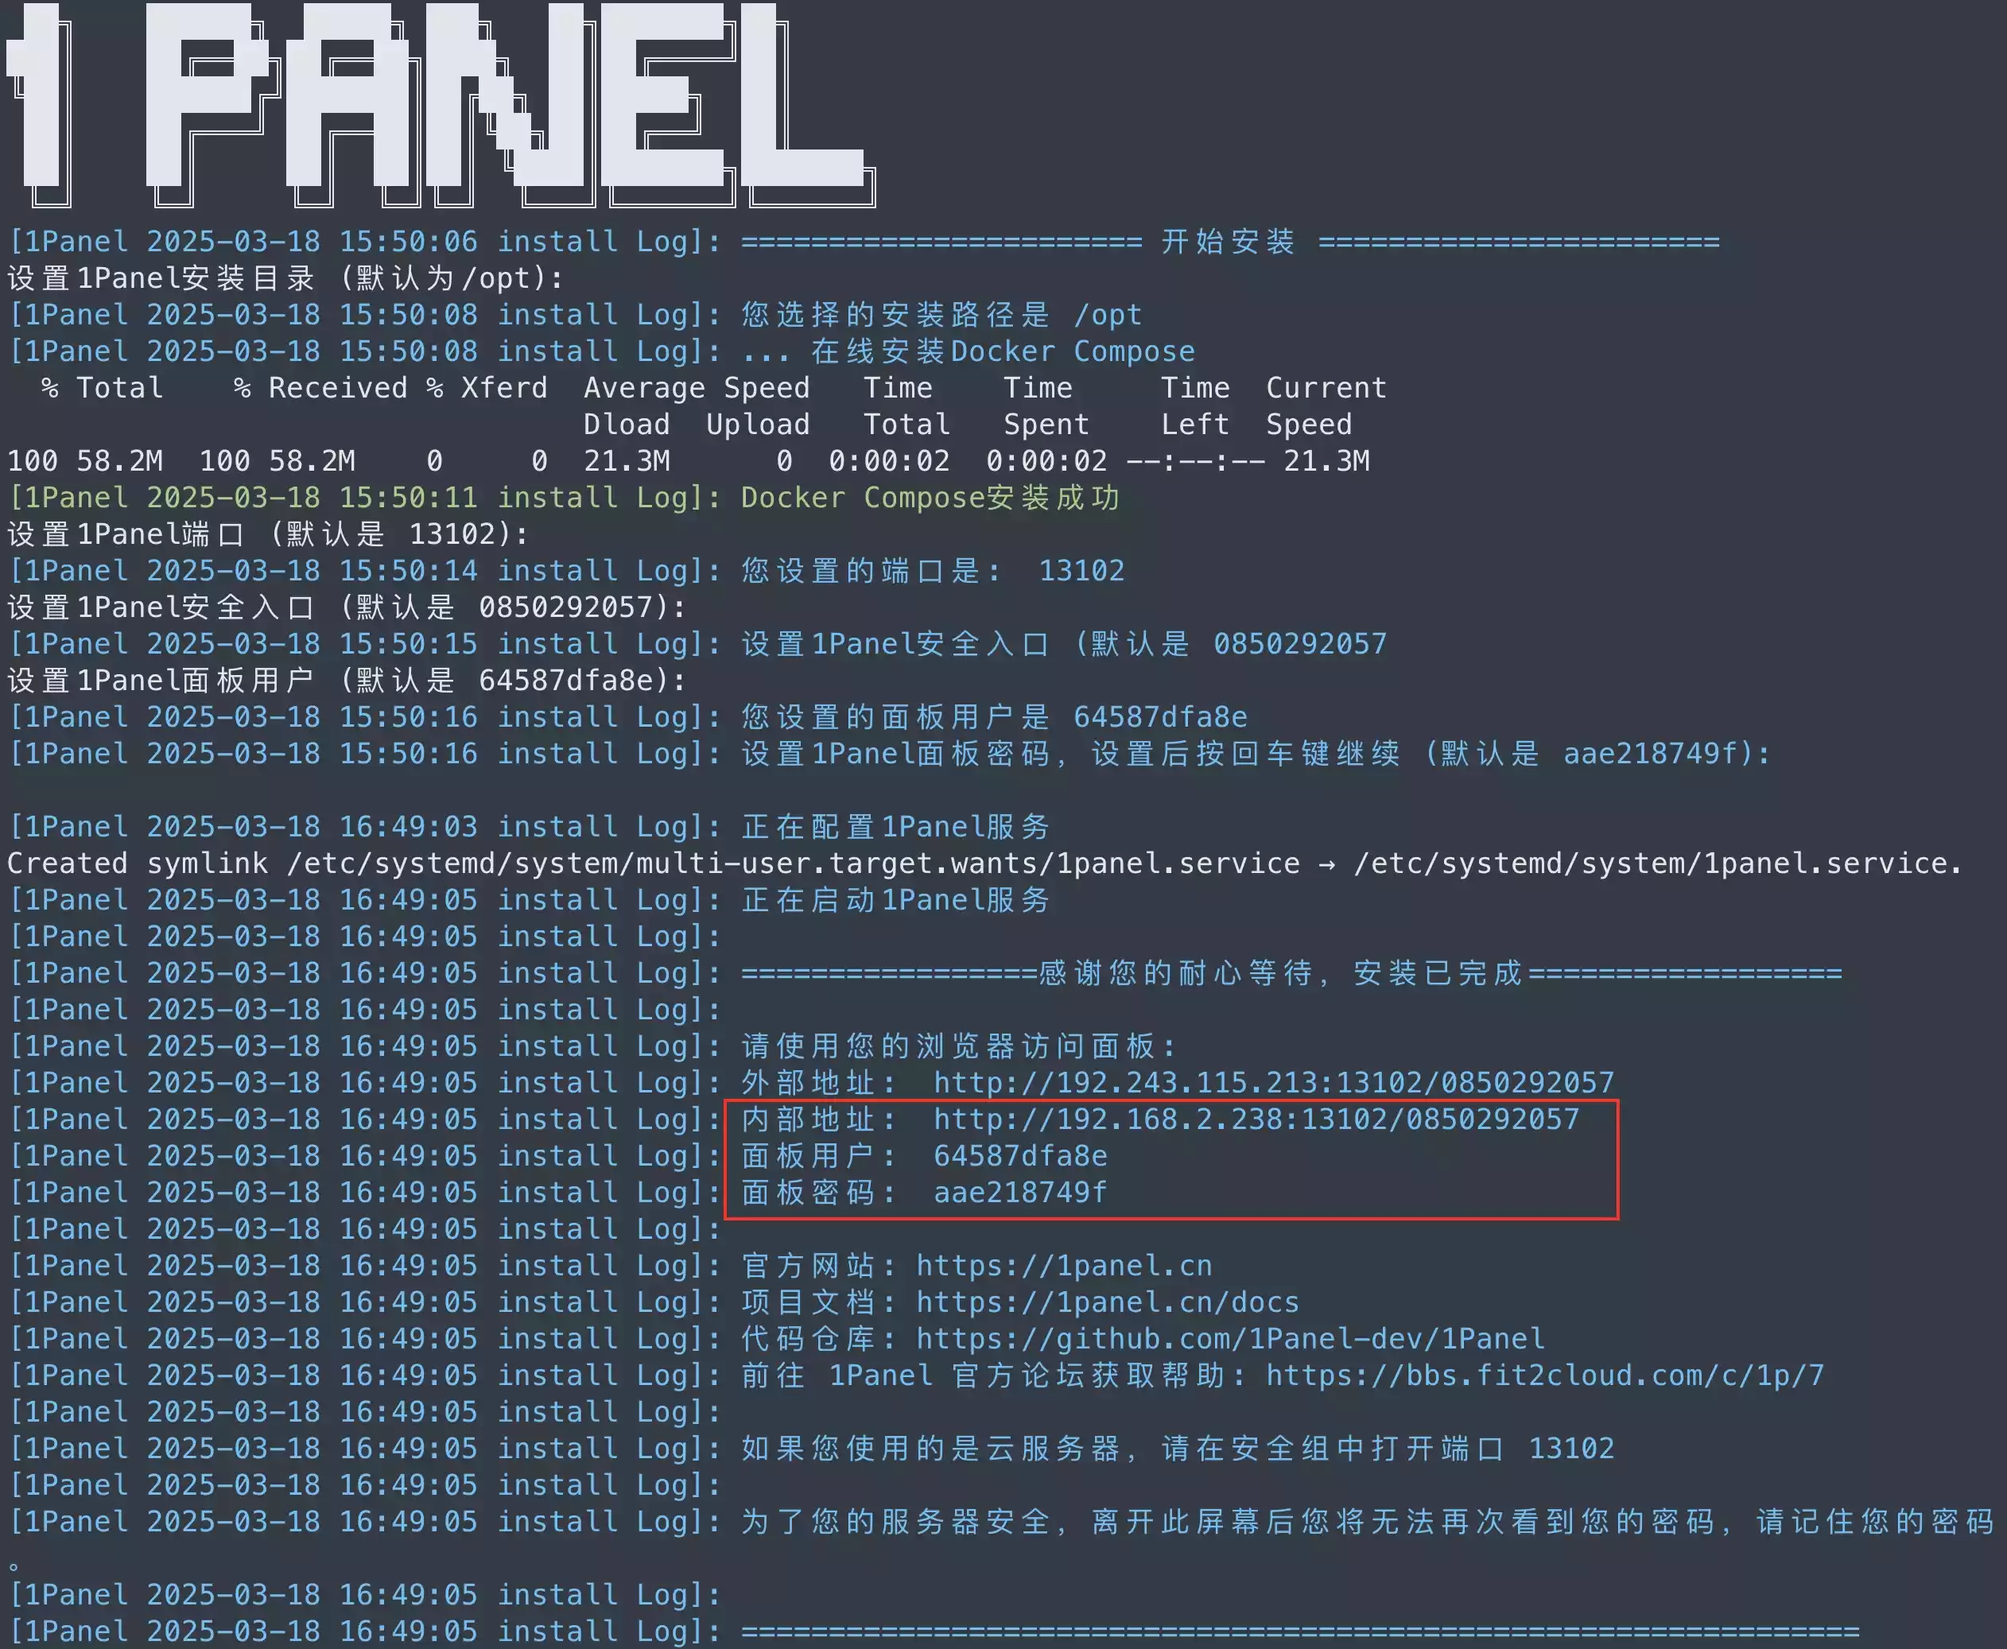Click the install path /opt text
Viewport: 2007px width, 1649px height.
click(x=1108, y=314)
